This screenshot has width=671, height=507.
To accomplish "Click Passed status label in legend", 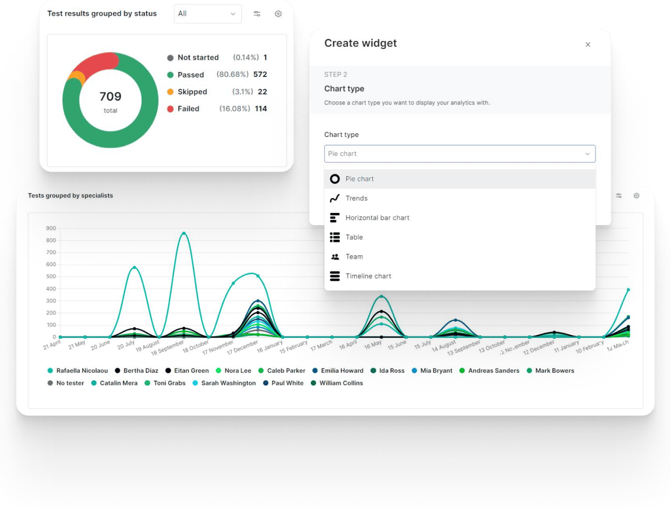I will pos(190,75).
